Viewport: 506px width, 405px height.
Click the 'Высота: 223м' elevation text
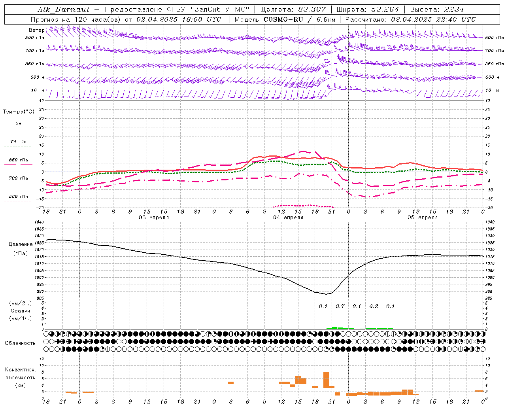coord(437,9)
